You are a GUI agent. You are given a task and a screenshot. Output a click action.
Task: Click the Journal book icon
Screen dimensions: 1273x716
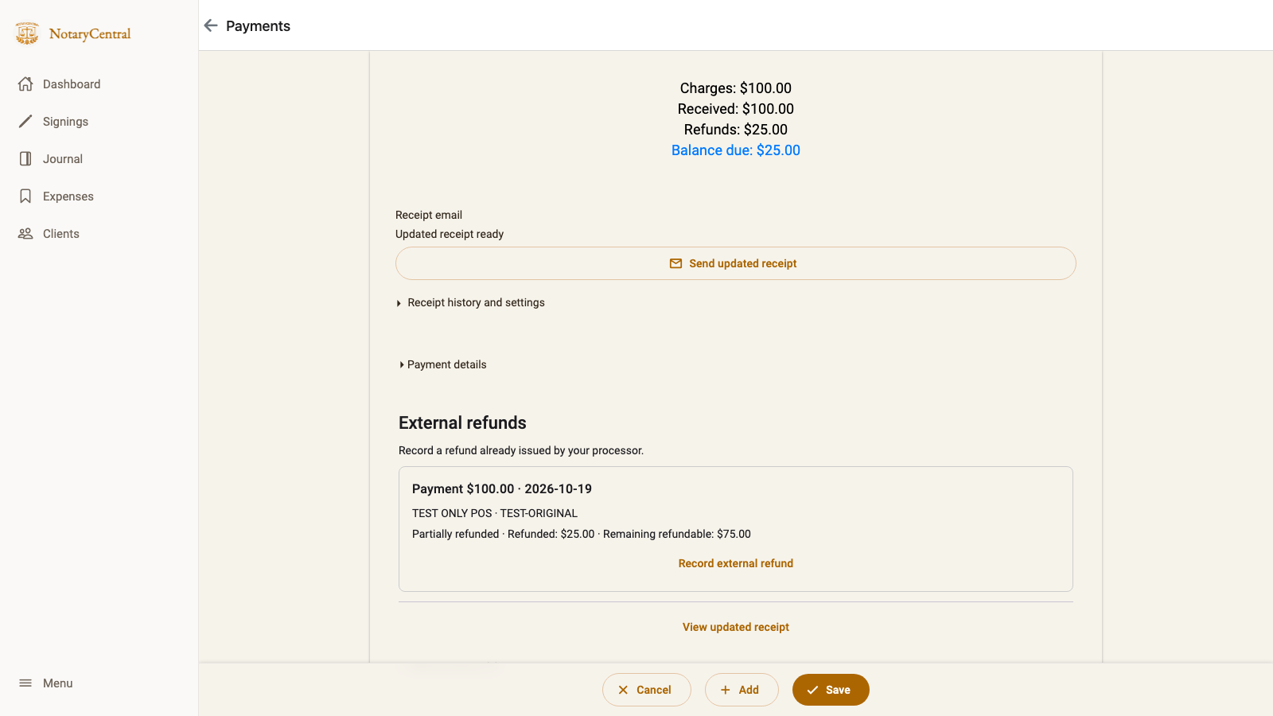(25, 158)
